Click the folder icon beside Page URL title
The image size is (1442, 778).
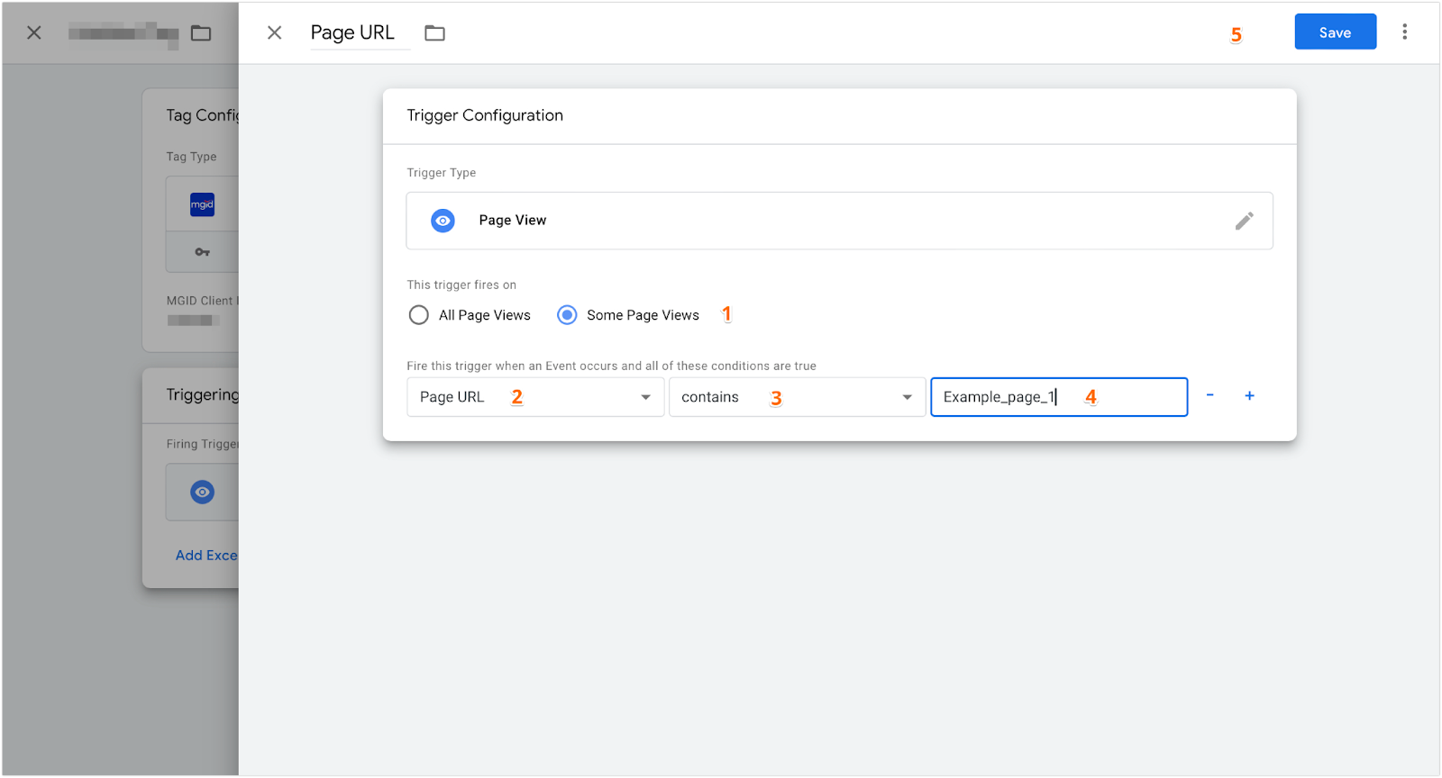tap(435, 32)
